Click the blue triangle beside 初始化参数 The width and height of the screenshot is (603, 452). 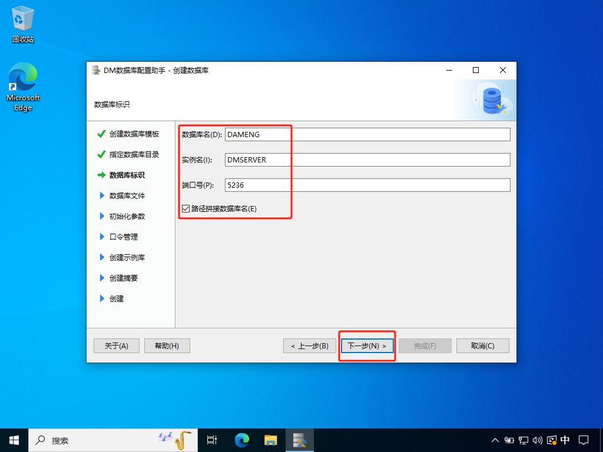point(102,216)
